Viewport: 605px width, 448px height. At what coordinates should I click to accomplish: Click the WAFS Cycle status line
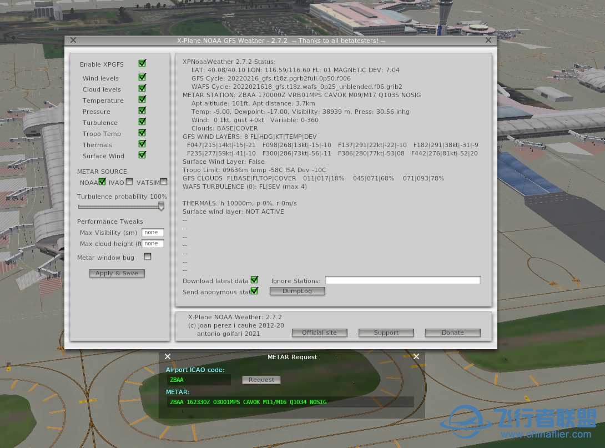(x=297, y=87)
